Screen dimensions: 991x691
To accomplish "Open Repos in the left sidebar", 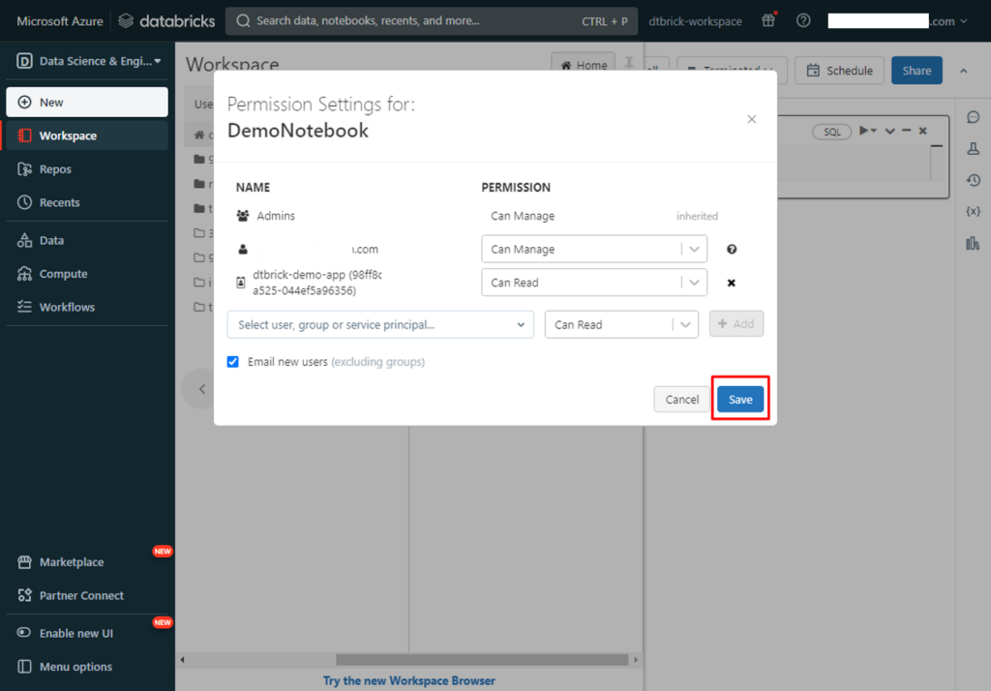I will pyautogui.click(x=55, y=169).
